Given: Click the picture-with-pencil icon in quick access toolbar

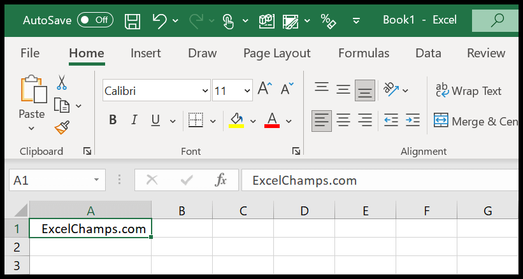Looking at the screenshot, I should point(290,20).
